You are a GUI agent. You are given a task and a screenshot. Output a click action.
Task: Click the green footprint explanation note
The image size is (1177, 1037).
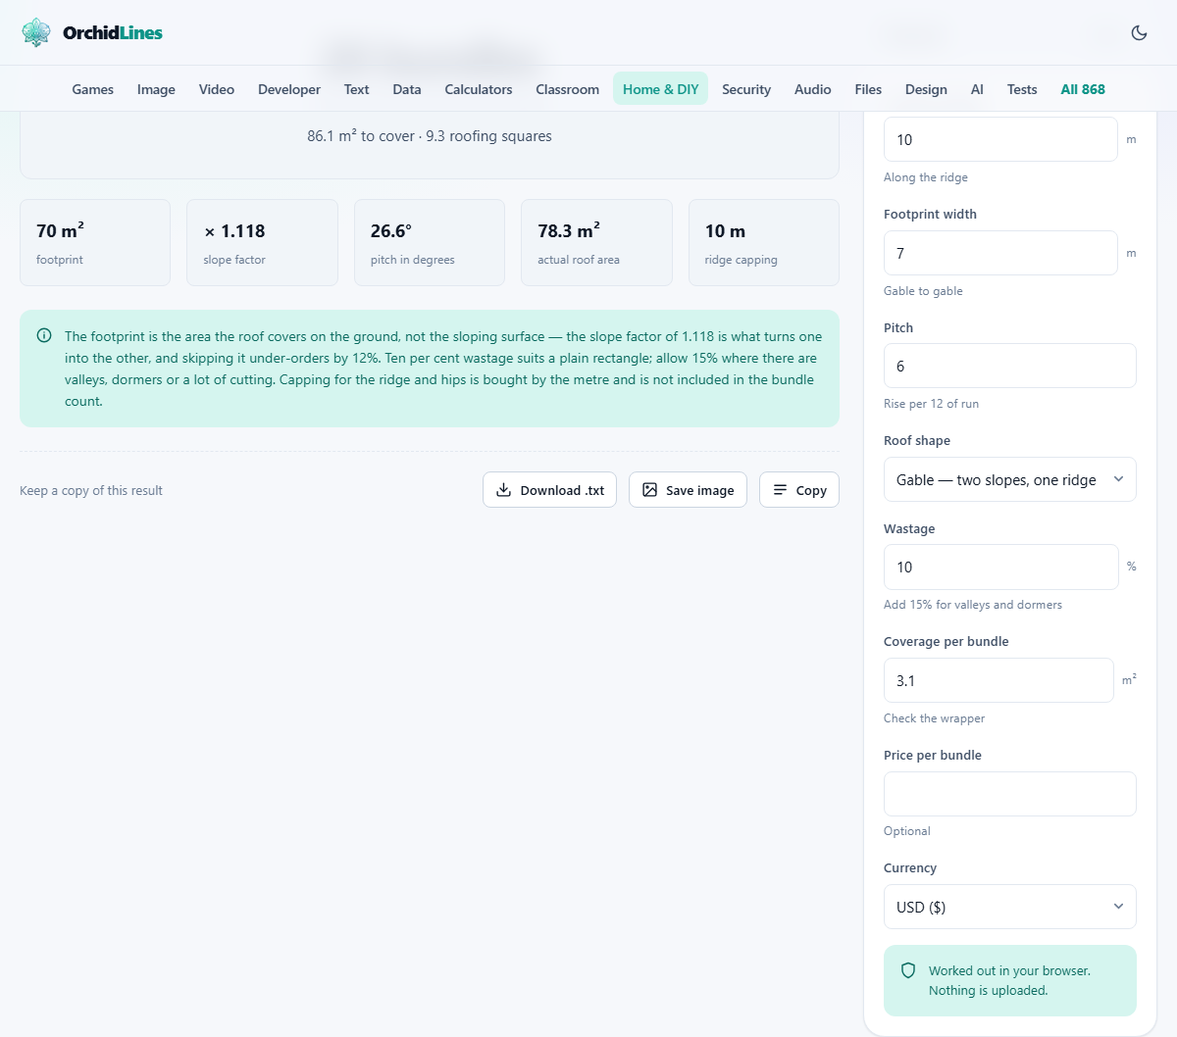[430, 369]
